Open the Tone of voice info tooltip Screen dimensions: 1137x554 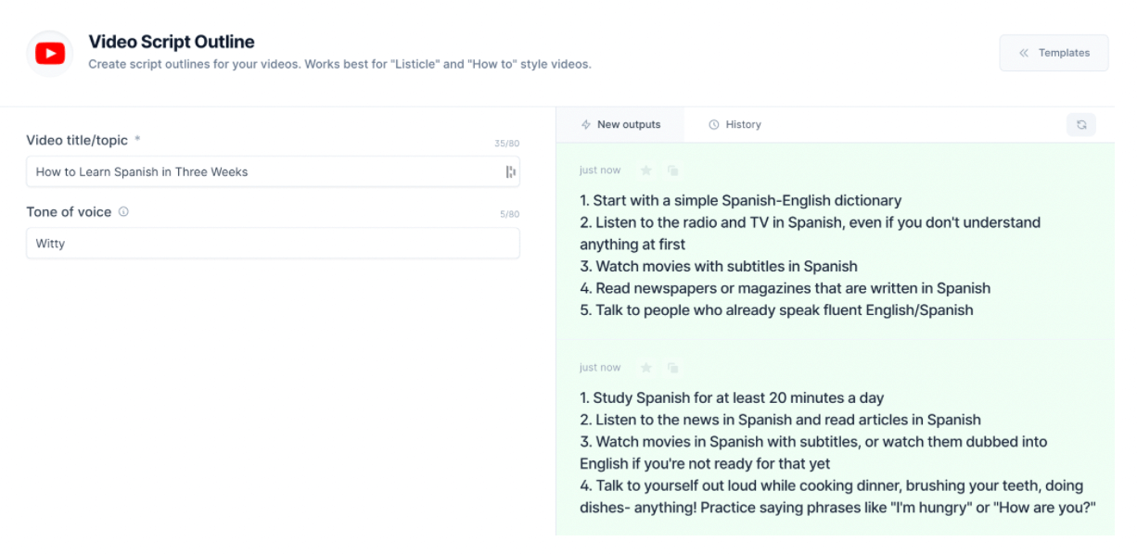[x=123, y=212]
